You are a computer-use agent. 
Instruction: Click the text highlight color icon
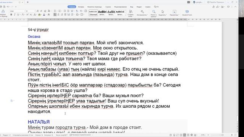point(39,14)
